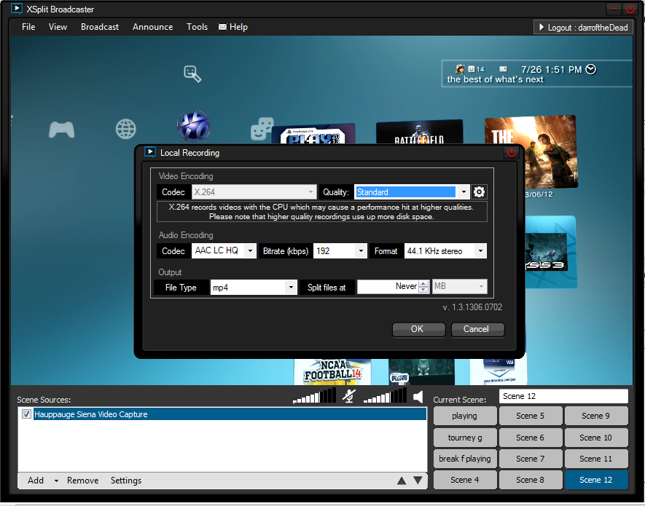This screenshot has height=506, width=645.
Task: Switch to Scene 5
Action: (x=531, y=416)
